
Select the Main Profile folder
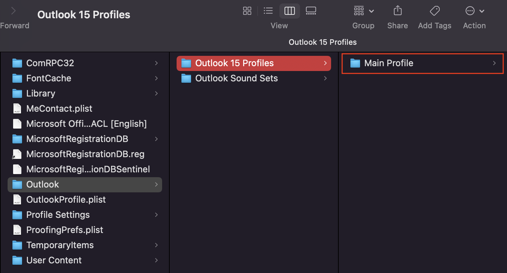tap(388, 63)
